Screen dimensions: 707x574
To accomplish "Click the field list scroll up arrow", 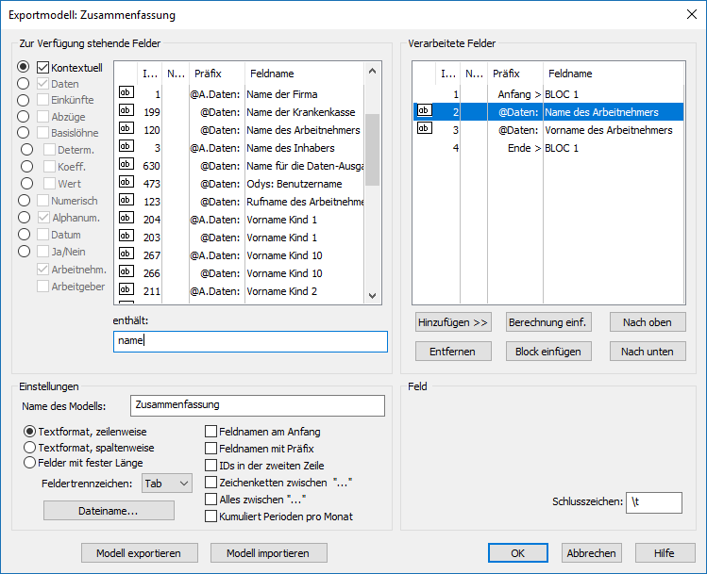I will point(372,71).
